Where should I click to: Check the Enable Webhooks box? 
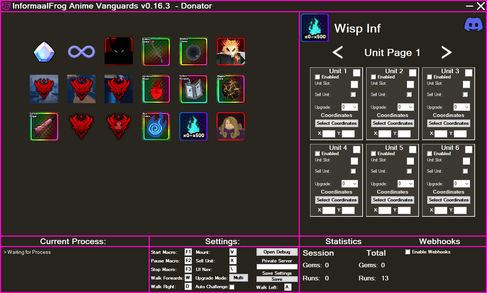(408, 251)
